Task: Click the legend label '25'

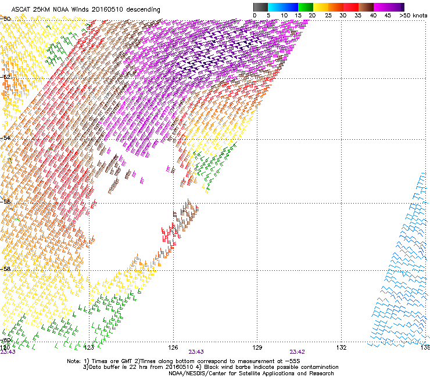Action: (328, 15)
